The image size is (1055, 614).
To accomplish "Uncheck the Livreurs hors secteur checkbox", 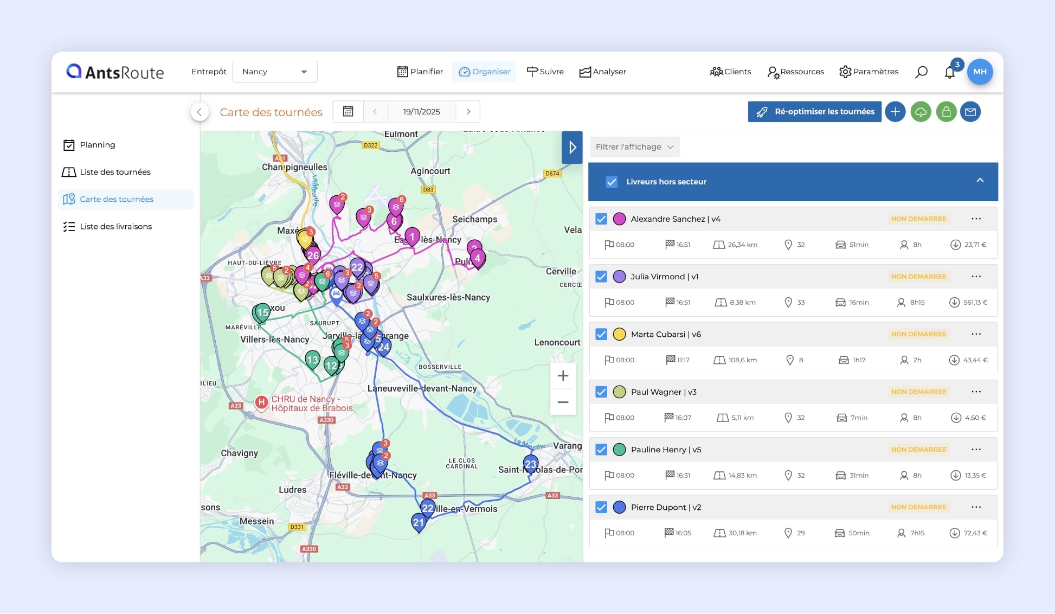I will [x=612, y=182].
